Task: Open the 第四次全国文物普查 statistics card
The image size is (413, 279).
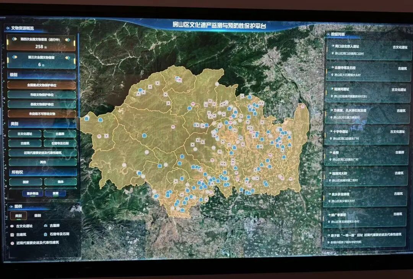Action: click(x=41, y=43)
